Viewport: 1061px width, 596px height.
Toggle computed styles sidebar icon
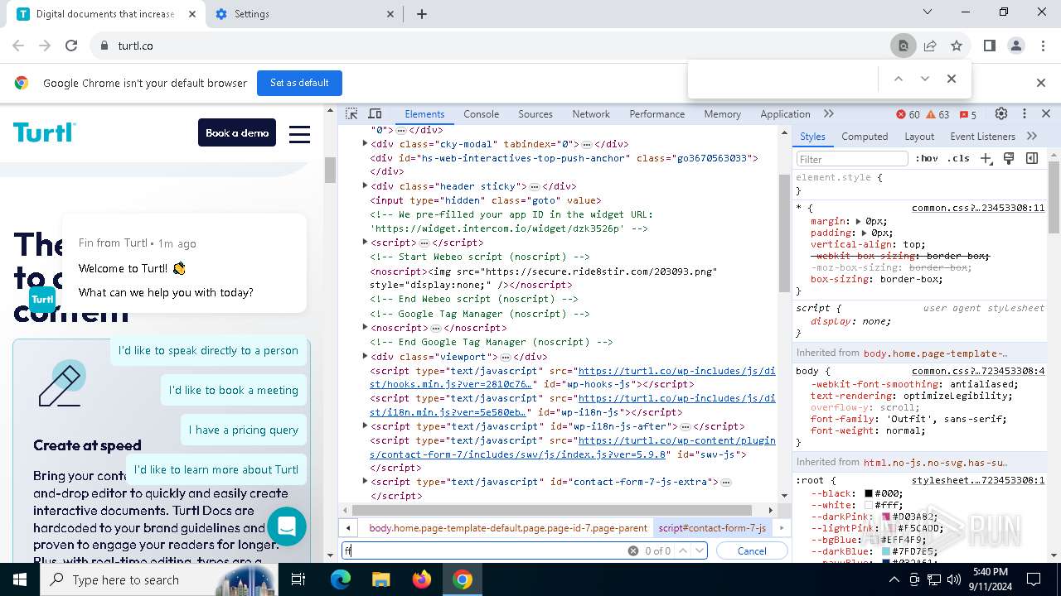[x=1032, y=158]
